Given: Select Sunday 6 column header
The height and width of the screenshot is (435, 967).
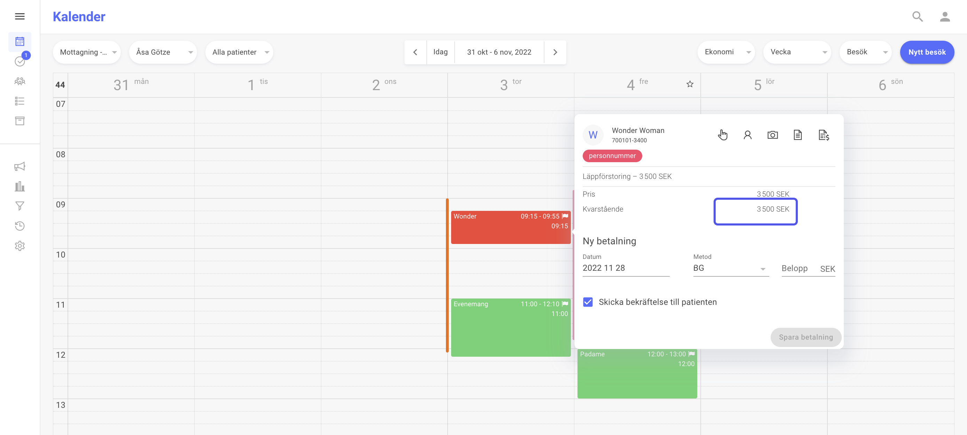Looking at the screenshot, I should (x=890, y=85).
